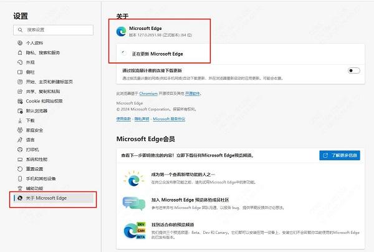This screenshot has height=252, width=374.
Task: Click the 侧栏 sidebar panel icon
Action: point(20,72)
